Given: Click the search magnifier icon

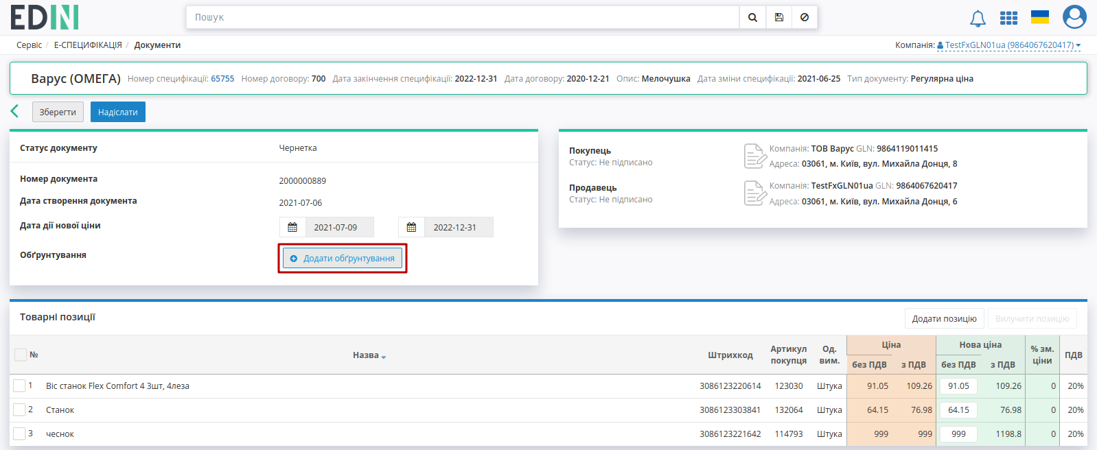Looking at the screenshot, I should point(752,17).
